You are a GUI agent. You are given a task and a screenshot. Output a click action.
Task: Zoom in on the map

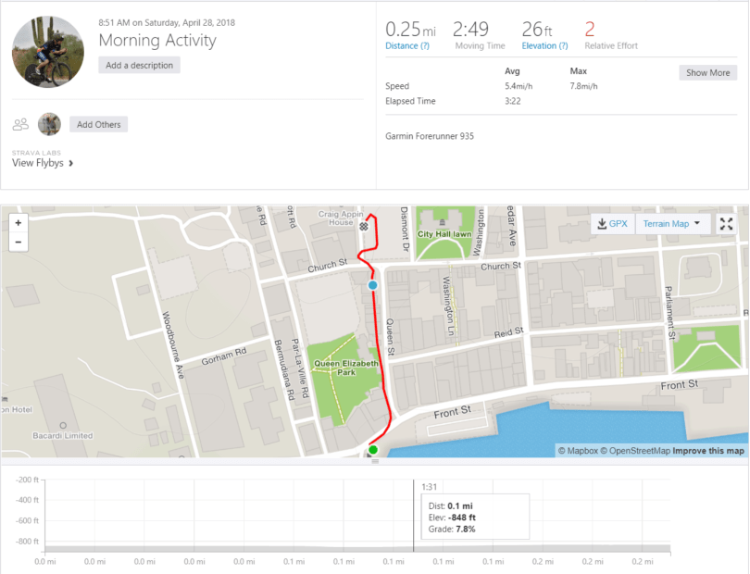19,223
